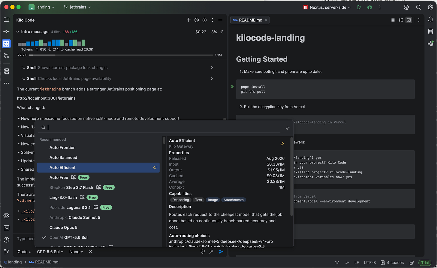This screenshot has width=437, height=268.
Task: Debug the Next.js: server-side configuration
Action: [x=369, y=7]
